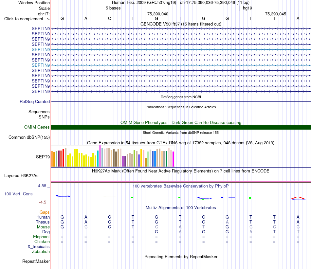Click the SEPT9 GTEx tissue bar chart
The width and height of the screenshot is (311, 269).
click(x=113, y=156)
